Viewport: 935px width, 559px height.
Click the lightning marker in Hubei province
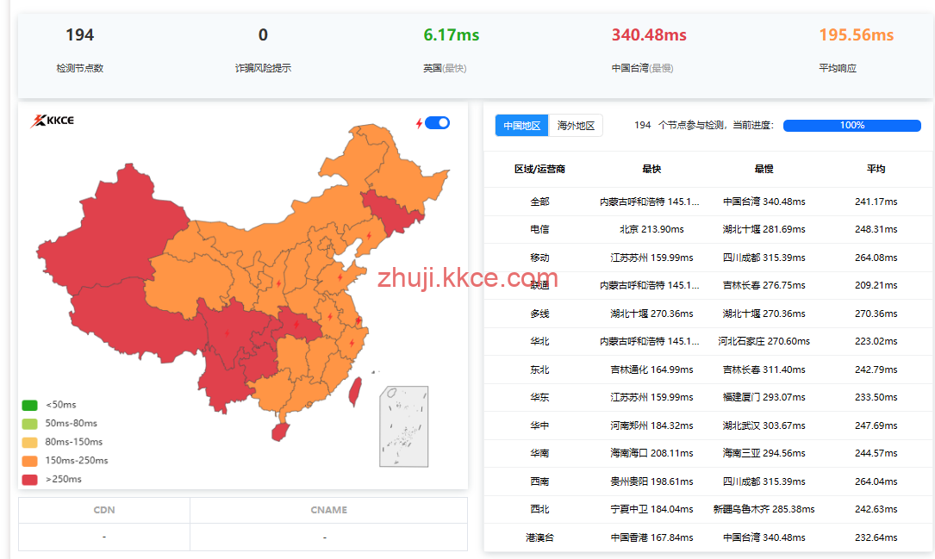pos(296,325)
